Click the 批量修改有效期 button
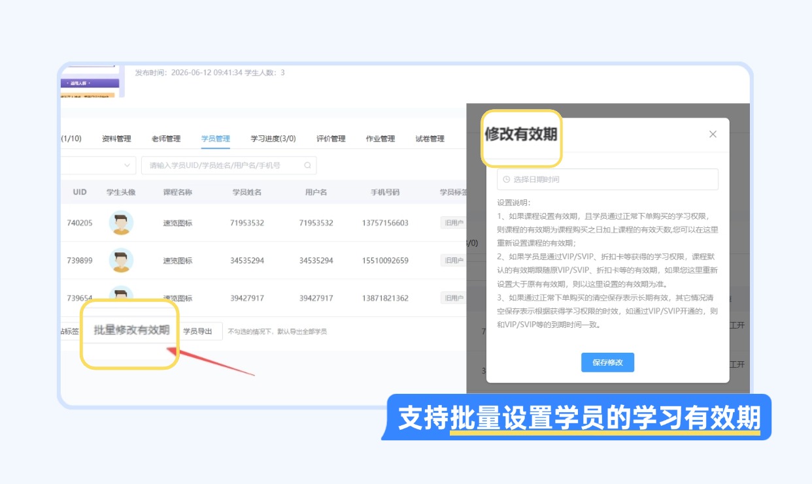 (x=131, y=331)
